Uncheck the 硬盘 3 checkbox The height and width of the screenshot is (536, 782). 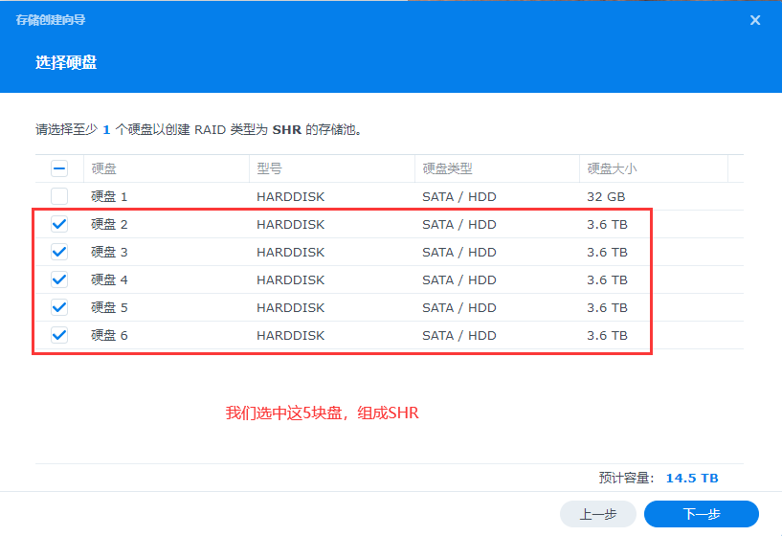(x=59, y=252)
